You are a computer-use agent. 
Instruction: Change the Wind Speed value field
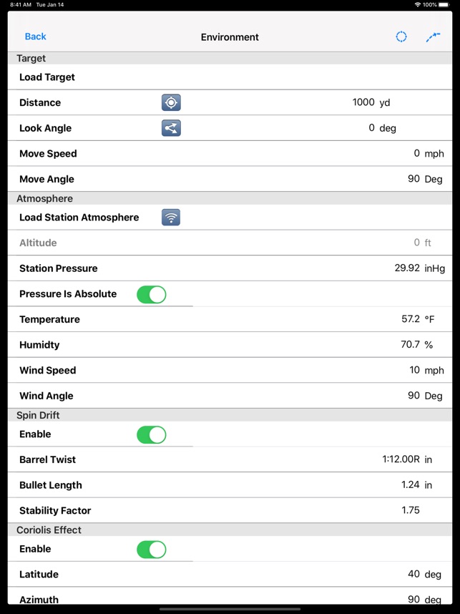click(x=414, y=370)
